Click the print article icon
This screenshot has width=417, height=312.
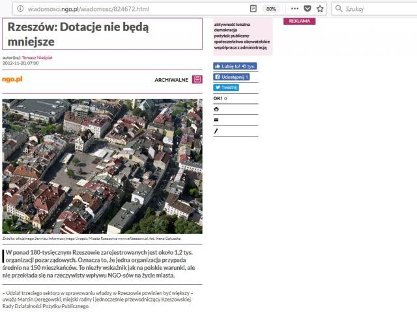click(216, 109)
